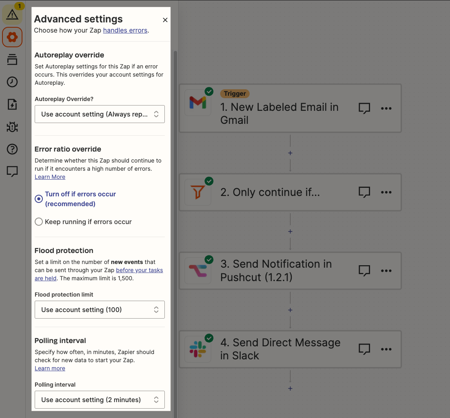
Task: Select step 2 Only continue if title
Action: click(x=270, y=192)
